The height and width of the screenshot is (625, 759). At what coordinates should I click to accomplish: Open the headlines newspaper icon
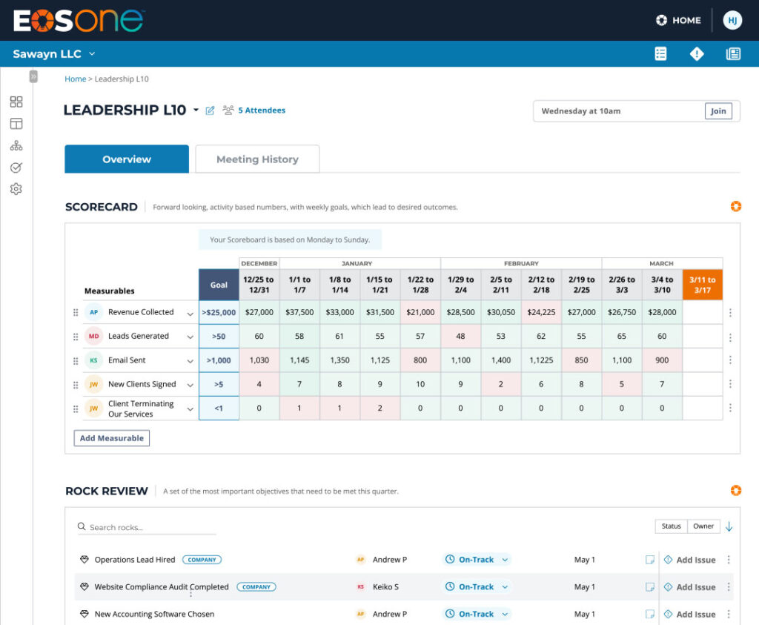[x=733, y=54]
